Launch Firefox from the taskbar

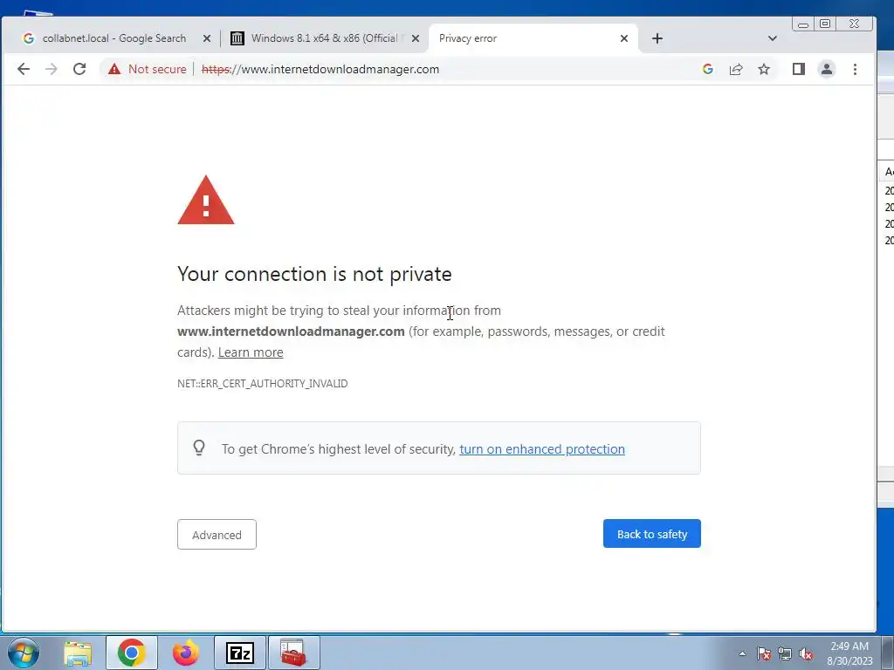(x=186, y=653)
